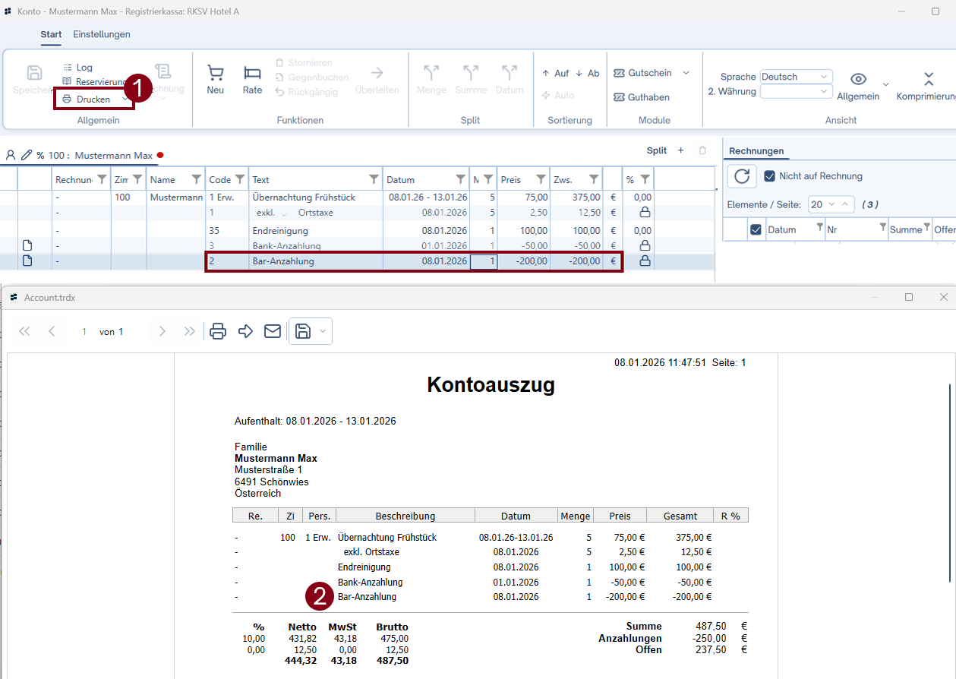Open the 2. Währung dropdown

click(796, 91)
